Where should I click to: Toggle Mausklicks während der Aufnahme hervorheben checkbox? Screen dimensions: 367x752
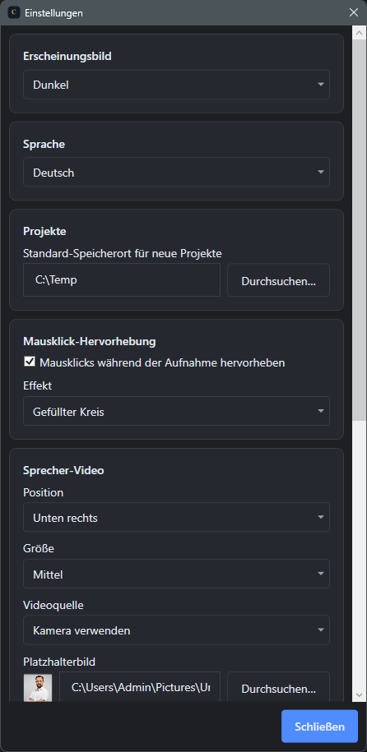30,362
